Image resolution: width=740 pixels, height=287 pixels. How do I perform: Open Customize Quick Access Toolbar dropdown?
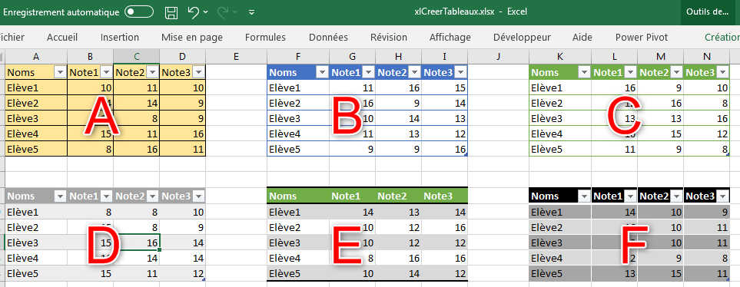pos(251,12)
